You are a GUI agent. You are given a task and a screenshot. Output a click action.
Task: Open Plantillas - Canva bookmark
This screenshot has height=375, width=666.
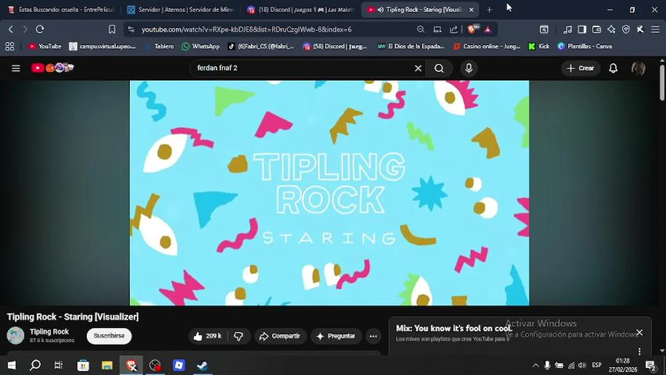(585, 46)
